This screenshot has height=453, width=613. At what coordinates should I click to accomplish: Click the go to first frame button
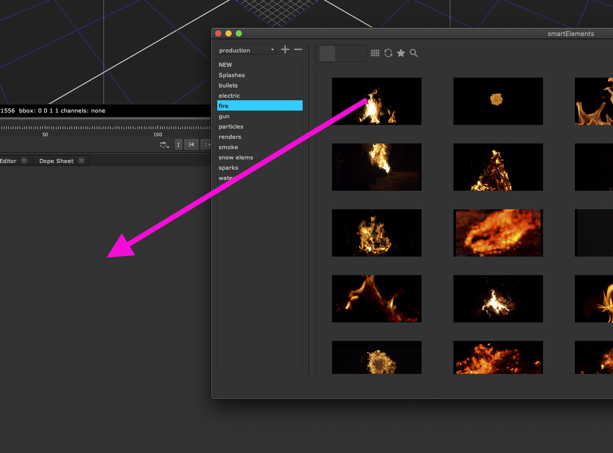191,145
